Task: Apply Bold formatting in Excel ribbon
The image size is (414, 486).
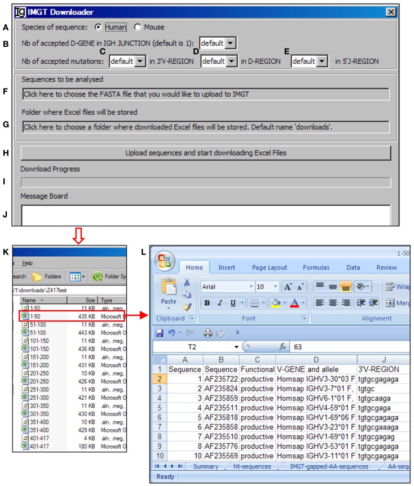Action: pyautogui.click(x=207, y=304)
